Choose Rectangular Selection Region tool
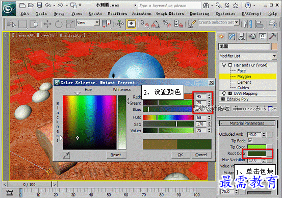The width and height of the screenshot is (282, 198). (22, 24)
